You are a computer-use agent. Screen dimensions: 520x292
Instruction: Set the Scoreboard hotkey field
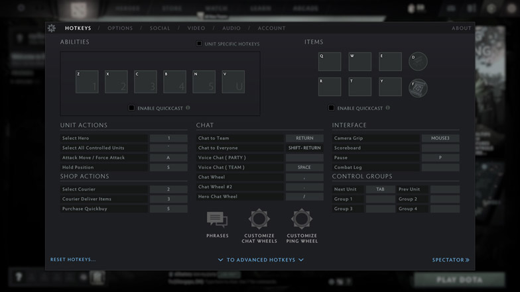click(x=440, y=148)
